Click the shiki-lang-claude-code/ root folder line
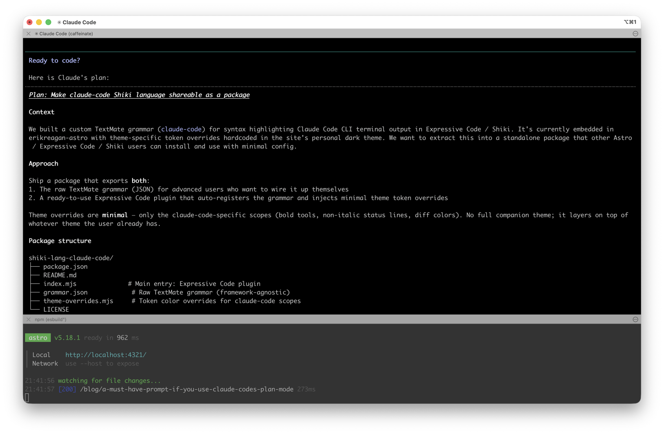664x434 pixels. pos(71,258)
